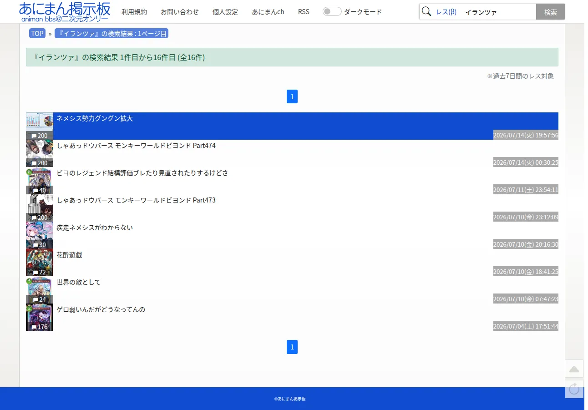Click the scroll-to-top arrow icon
The width and height of the screenshot is (588, 410).
(x=574, y=369)
